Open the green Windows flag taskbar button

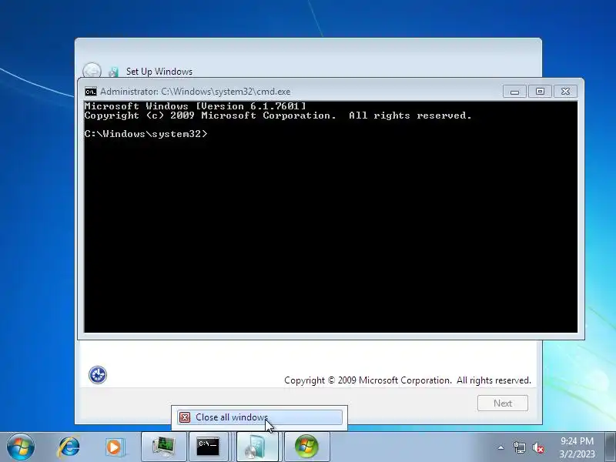click(x=306, y=447)
